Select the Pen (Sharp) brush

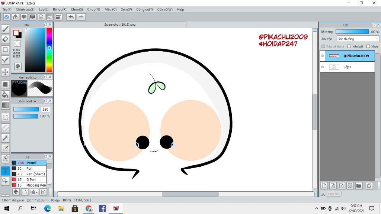point(29,174)
